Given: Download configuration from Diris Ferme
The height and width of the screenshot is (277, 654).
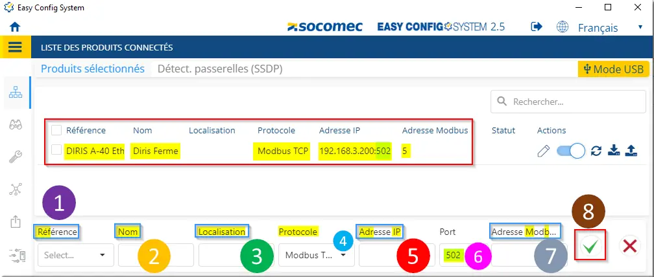Looking at the screenshot, I should tap(613, 151).
